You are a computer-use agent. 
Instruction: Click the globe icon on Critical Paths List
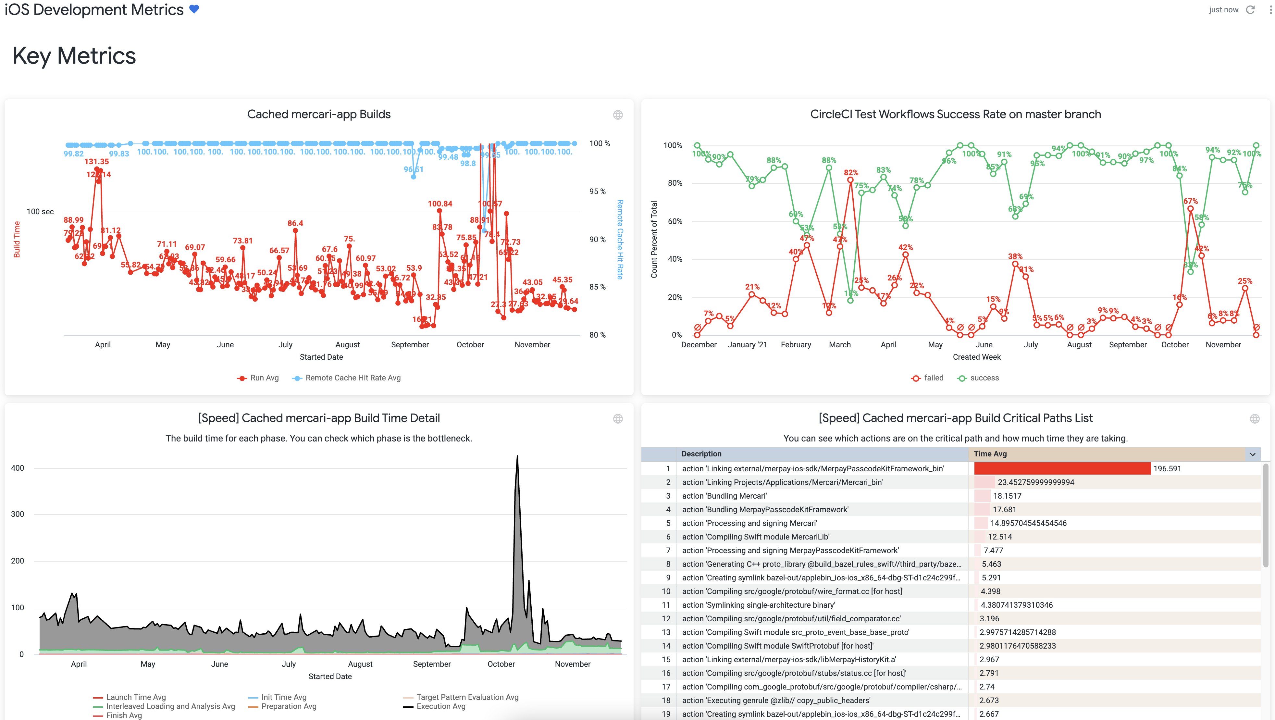[x=1252, y=419]
